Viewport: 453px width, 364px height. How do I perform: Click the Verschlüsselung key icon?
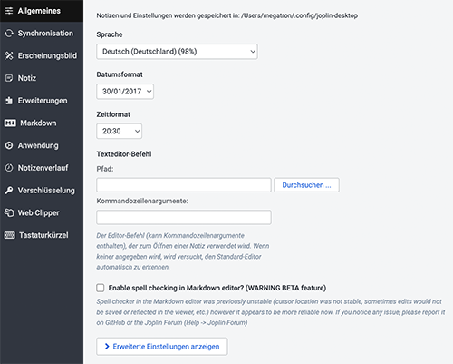pos(9,191)
